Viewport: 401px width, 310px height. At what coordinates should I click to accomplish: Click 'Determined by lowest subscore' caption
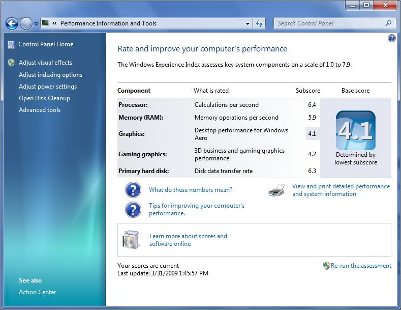356,159
